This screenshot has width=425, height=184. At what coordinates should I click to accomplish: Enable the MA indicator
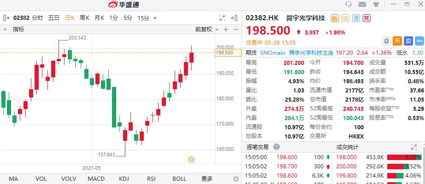click(x=13, y=179)
